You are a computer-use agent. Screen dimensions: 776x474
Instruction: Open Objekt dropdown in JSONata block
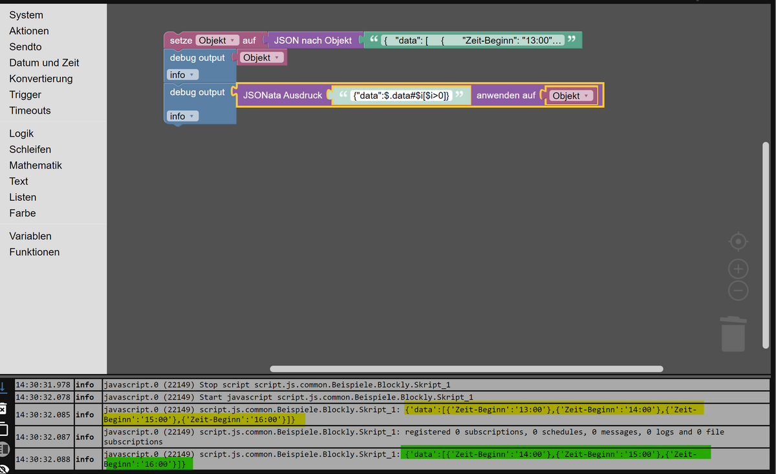571,96
